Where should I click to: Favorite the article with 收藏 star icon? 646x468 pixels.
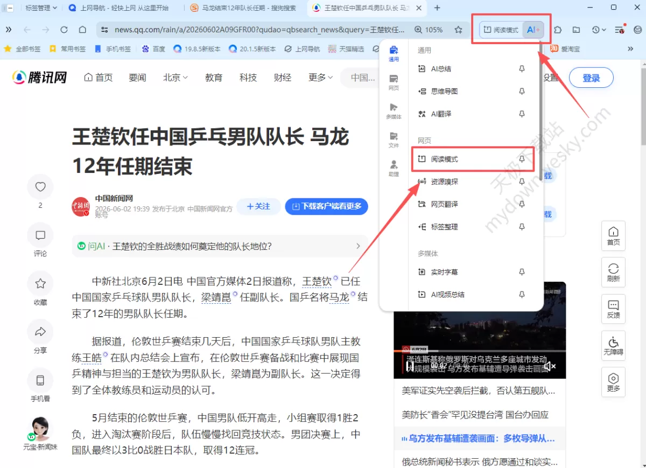40,283
